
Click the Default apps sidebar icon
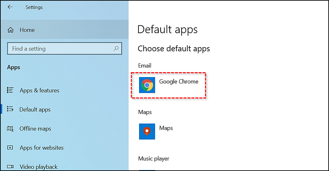click(10, 109)
